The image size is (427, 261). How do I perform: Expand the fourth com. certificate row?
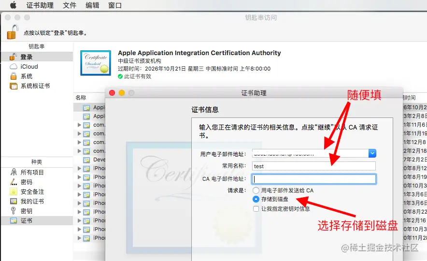pyautogui.click(x=79, y=151)
